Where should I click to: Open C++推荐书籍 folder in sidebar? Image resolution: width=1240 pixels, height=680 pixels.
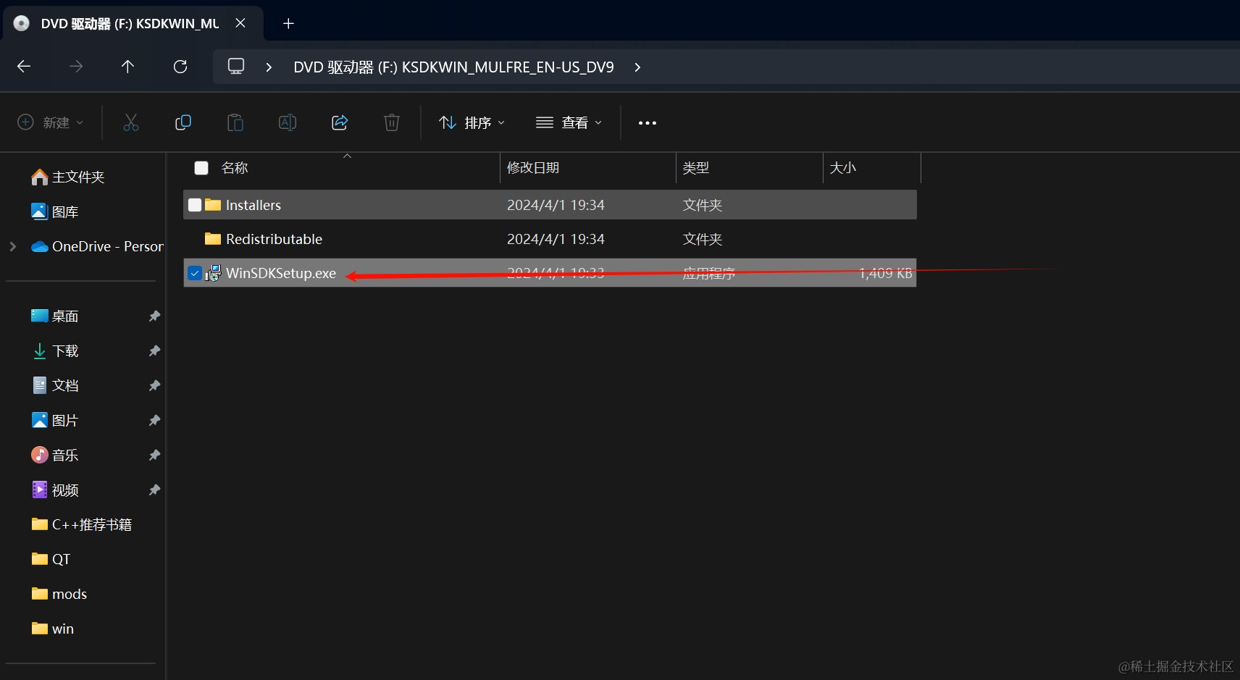click(82, 524)
